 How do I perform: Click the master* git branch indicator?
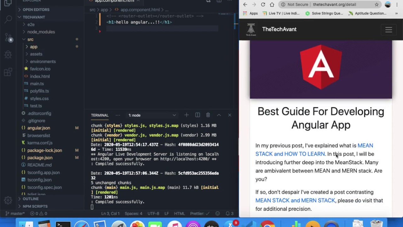point(15,213)
